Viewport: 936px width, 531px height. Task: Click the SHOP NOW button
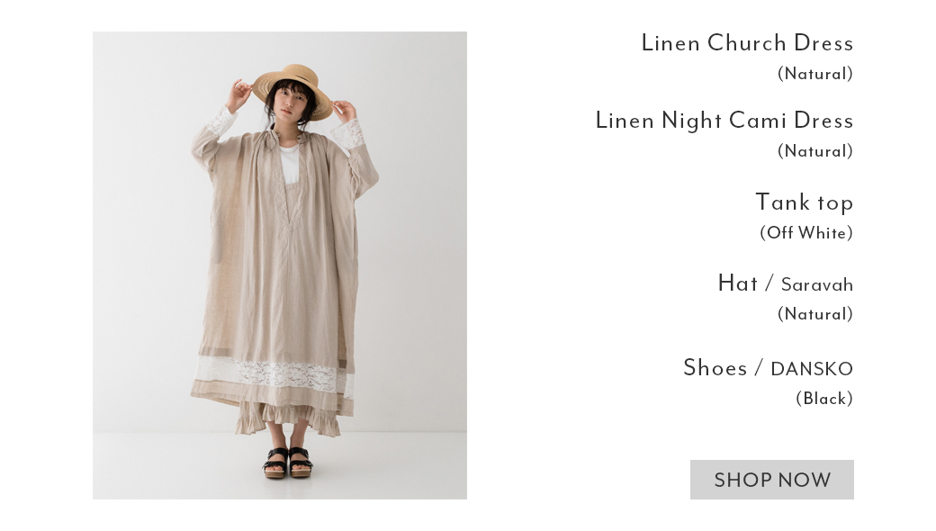click(772, 480)
